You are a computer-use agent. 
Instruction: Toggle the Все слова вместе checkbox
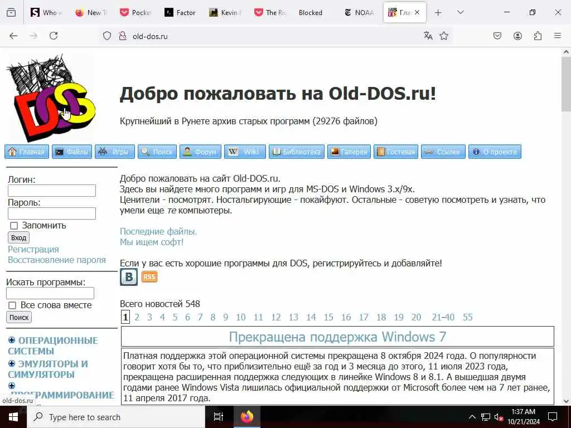coord(12,305)
